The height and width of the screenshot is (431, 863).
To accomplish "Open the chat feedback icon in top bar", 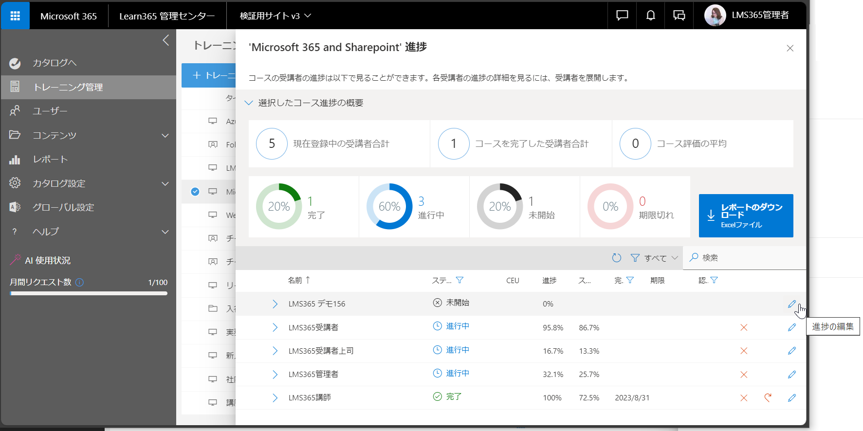I will point(622,16).
